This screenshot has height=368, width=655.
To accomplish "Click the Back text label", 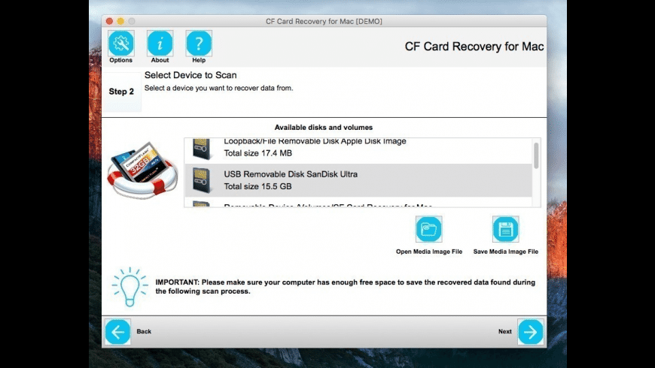I will [144, 332].
